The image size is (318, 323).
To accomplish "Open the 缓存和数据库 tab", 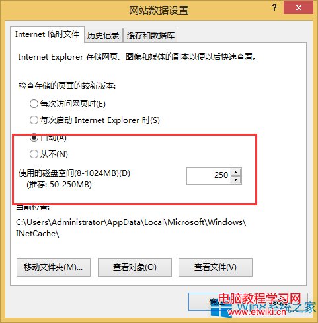I will click(x=151, y=35).
